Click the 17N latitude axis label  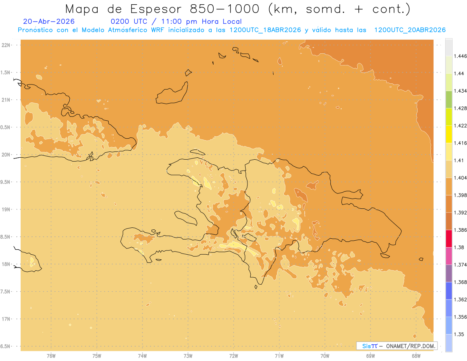tap(6, 319)
